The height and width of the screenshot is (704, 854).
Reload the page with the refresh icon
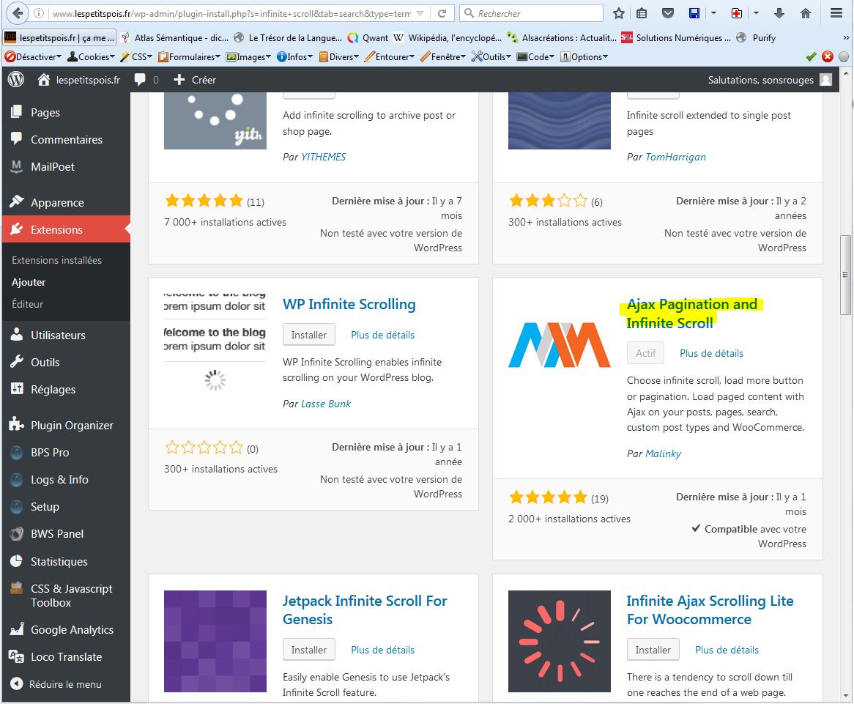[x=442, y=13]
